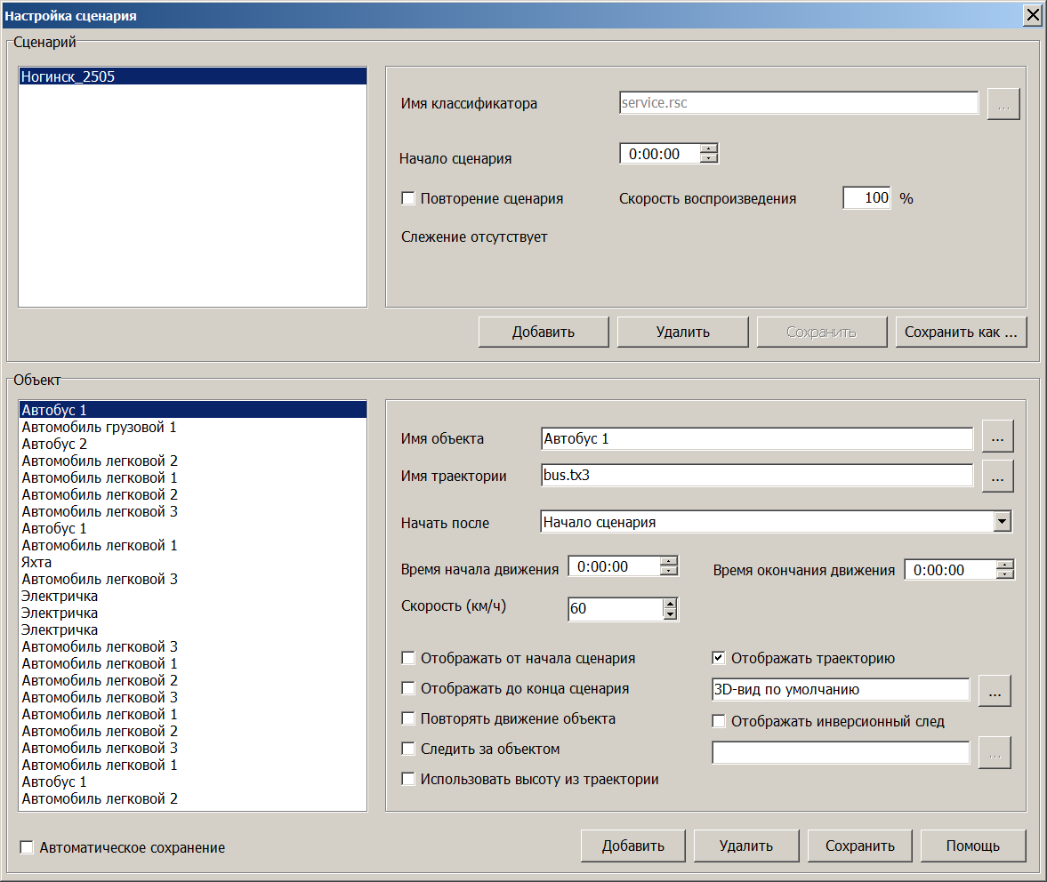Increase scenario start time with up arrow
1047x882 pixels.
coord(708,148)
